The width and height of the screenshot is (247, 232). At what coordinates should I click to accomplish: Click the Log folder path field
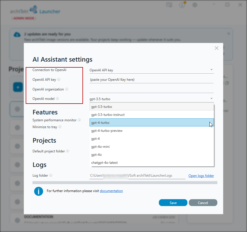[x=137, y=175]
